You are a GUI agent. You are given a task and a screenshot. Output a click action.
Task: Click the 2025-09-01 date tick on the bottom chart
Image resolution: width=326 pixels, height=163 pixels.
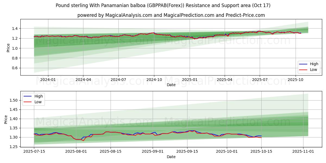(153, 151)
